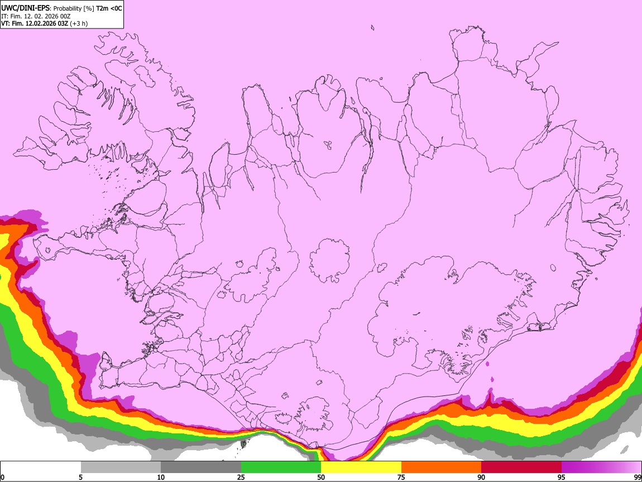Click the 'VT: Fim. 12.02.2026 03Z' line
The image size is (642, 482).
pyautogui.click(x=35, y=23)
